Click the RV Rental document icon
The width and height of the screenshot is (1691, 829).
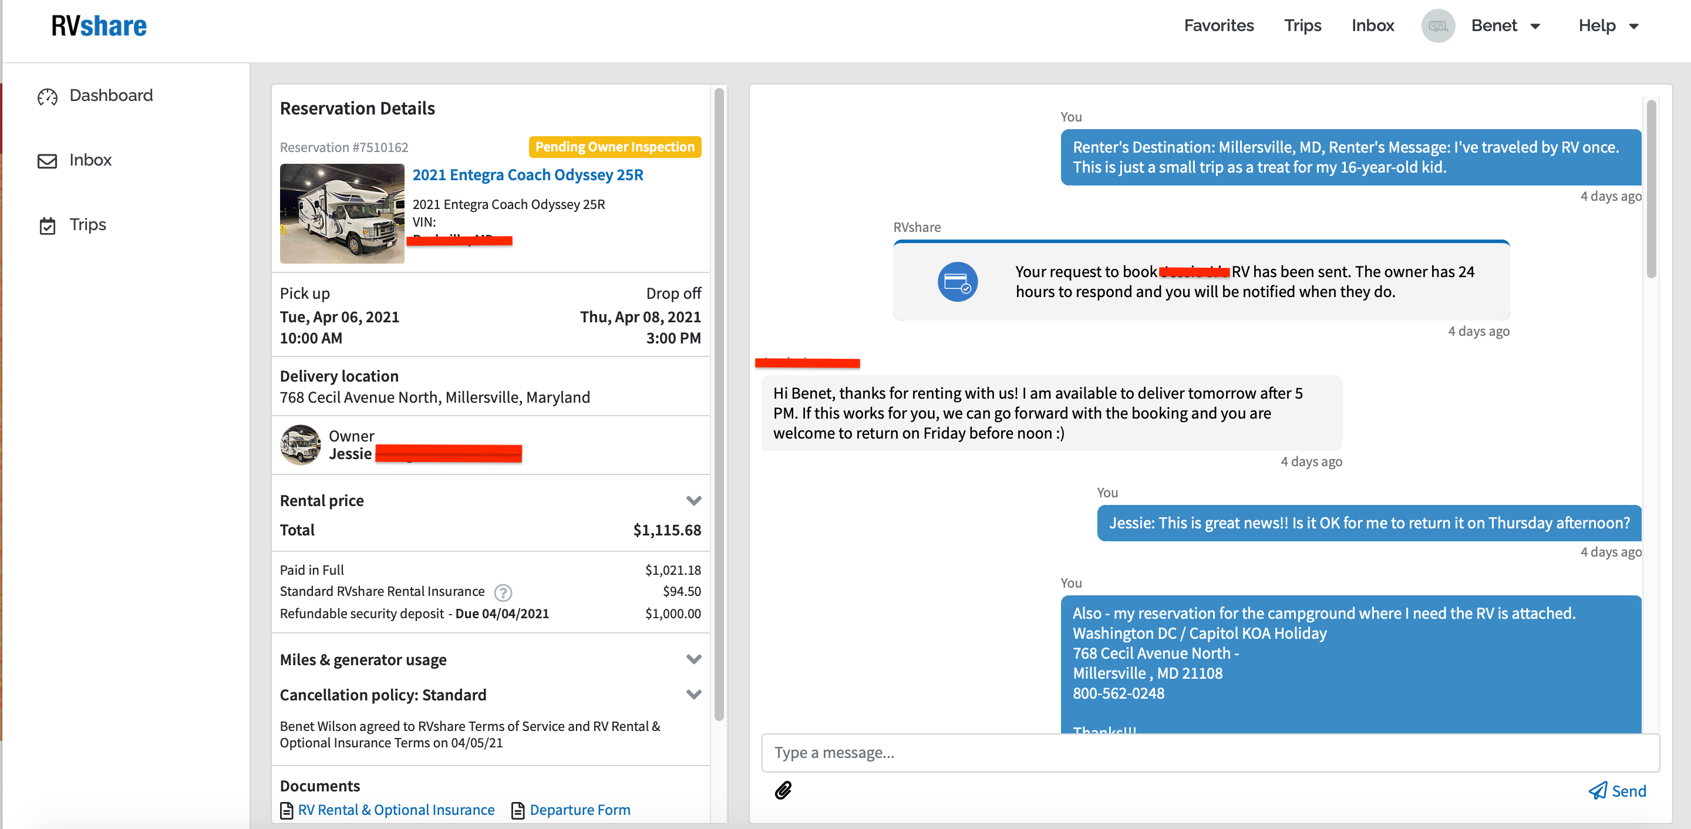(x=287, y=811)
